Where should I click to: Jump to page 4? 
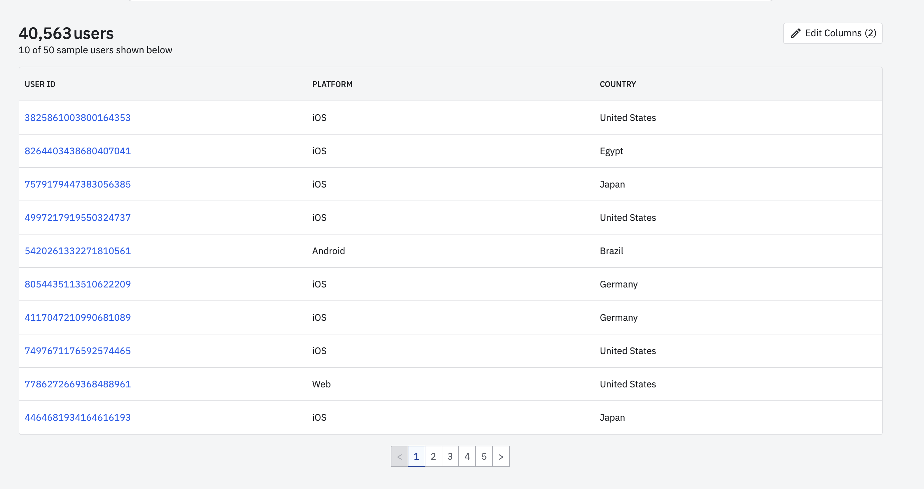click(467, 456)
